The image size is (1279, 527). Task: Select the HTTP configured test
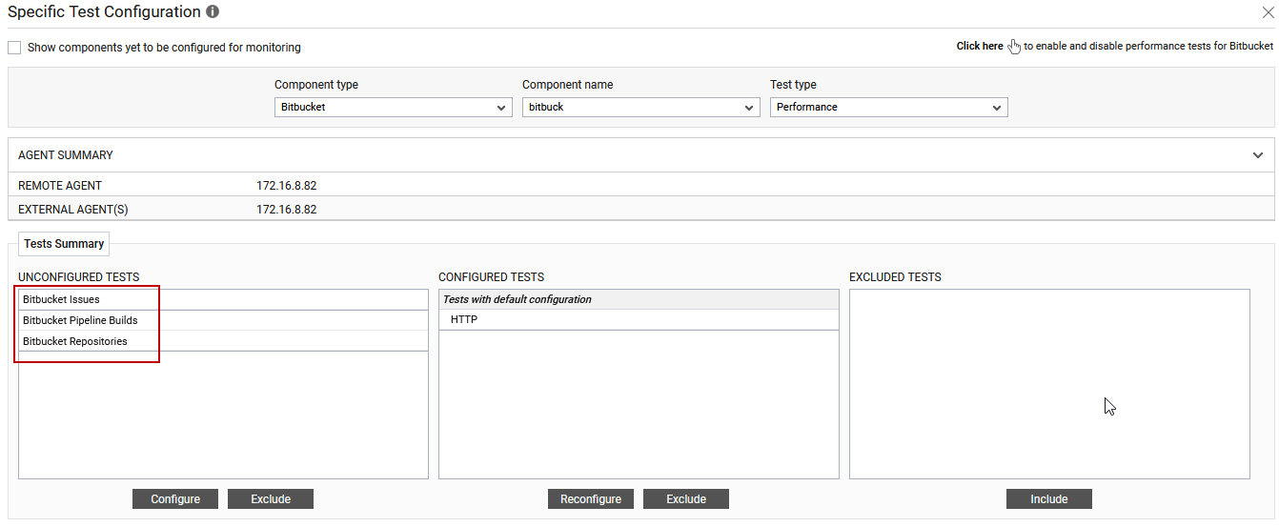tap(639, 319)
